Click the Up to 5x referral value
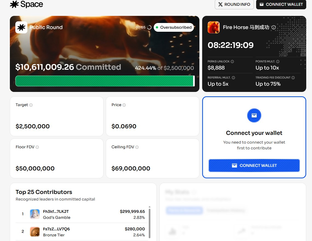 pyautogui.click(x=218, y=84)
